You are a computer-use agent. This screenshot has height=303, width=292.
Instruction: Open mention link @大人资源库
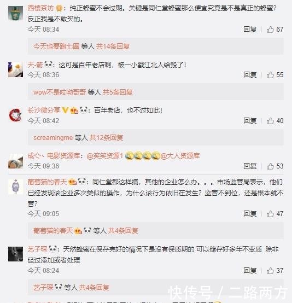(180, 156)
